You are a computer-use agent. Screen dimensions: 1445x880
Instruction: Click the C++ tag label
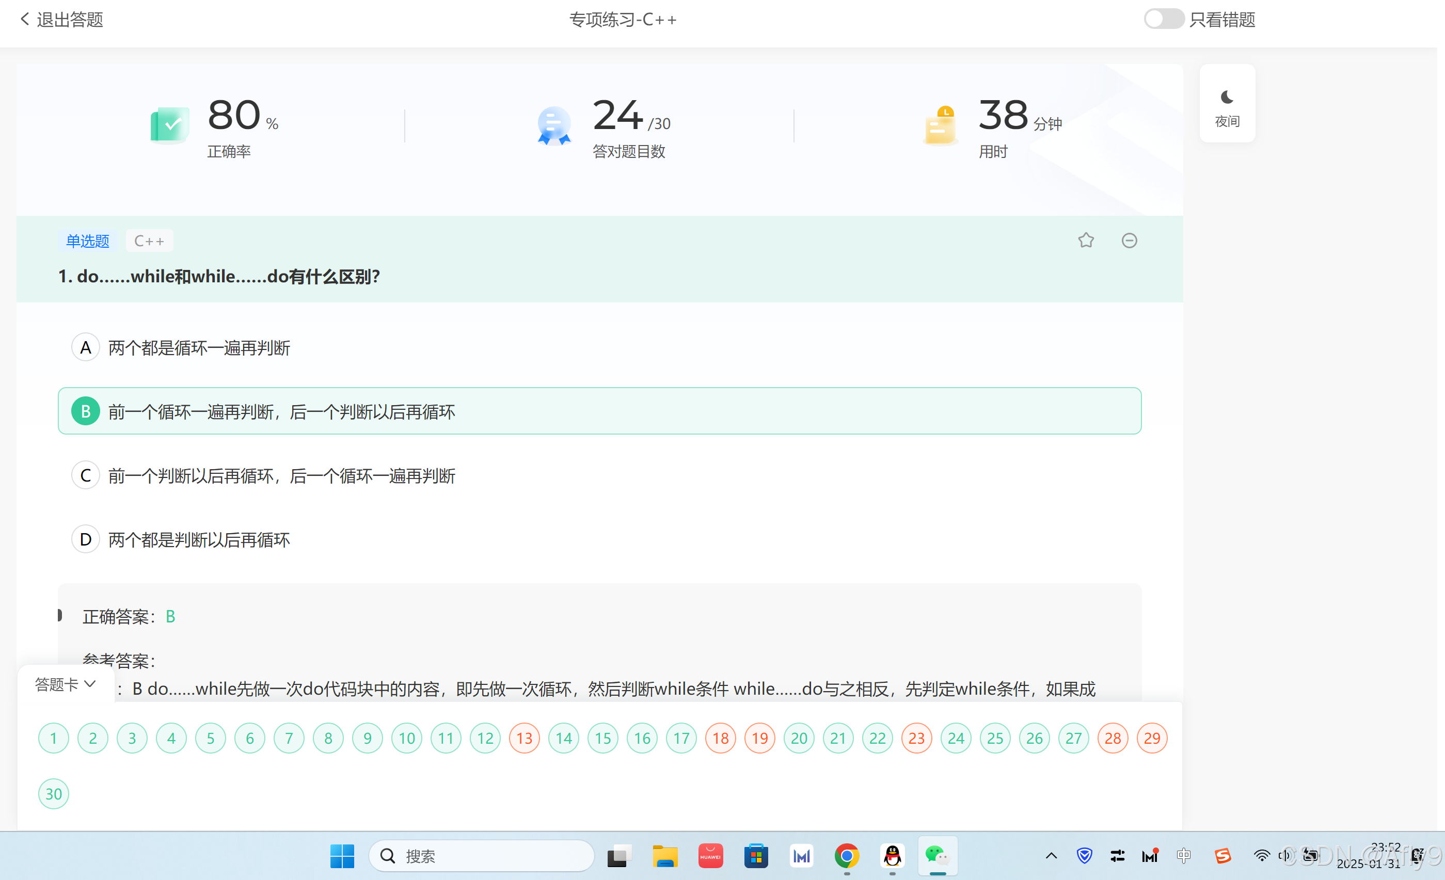point(149,241)
